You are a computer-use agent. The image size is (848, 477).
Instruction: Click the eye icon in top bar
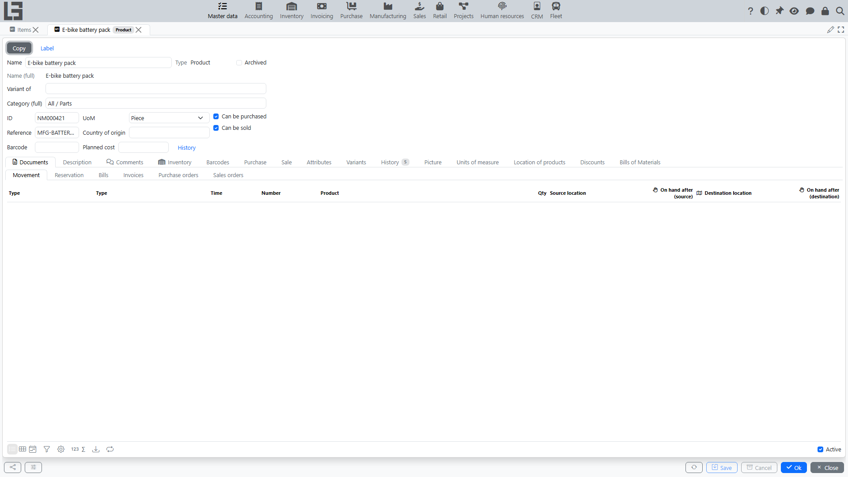coord(794,11)
